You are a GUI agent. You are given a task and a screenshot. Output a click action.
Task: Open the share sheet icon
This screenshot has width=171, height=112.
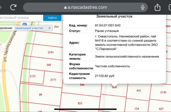click(x=157, y=7)
